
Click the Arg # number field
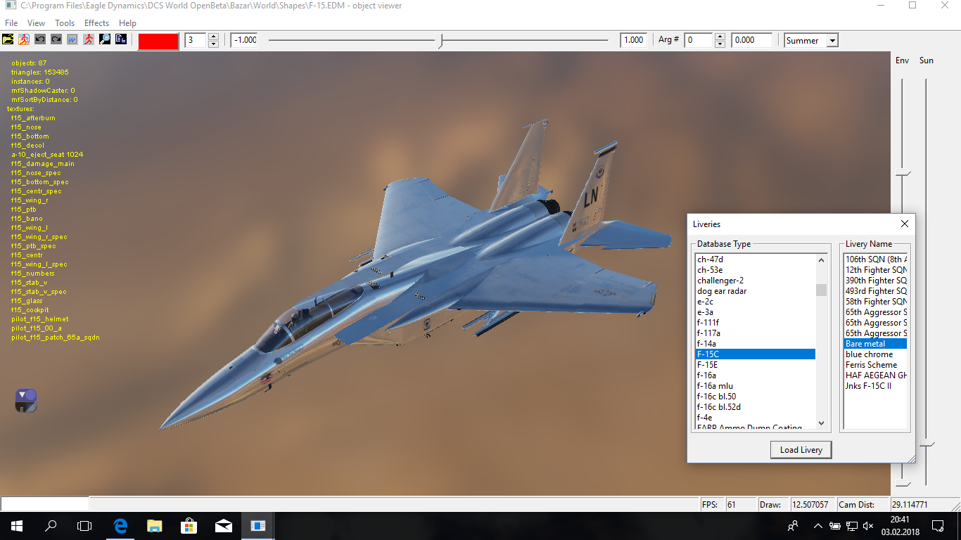699,40
